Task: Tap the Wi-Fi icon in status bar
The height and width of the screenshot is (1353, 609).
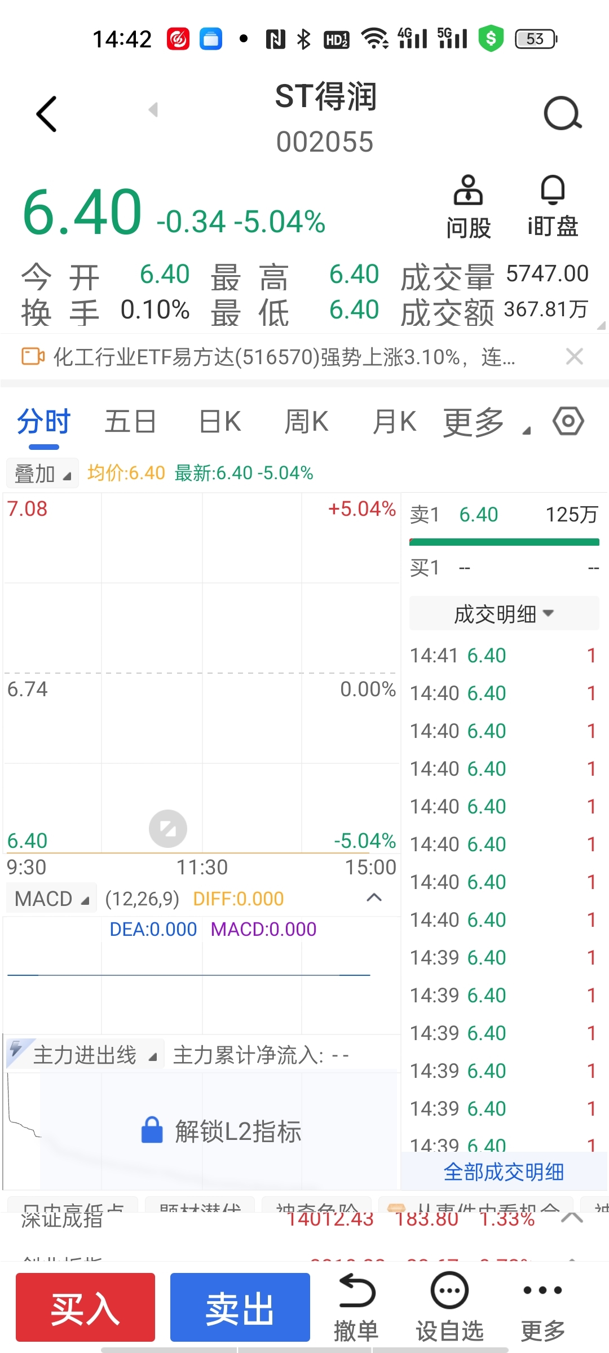Action: pos(375,39)
